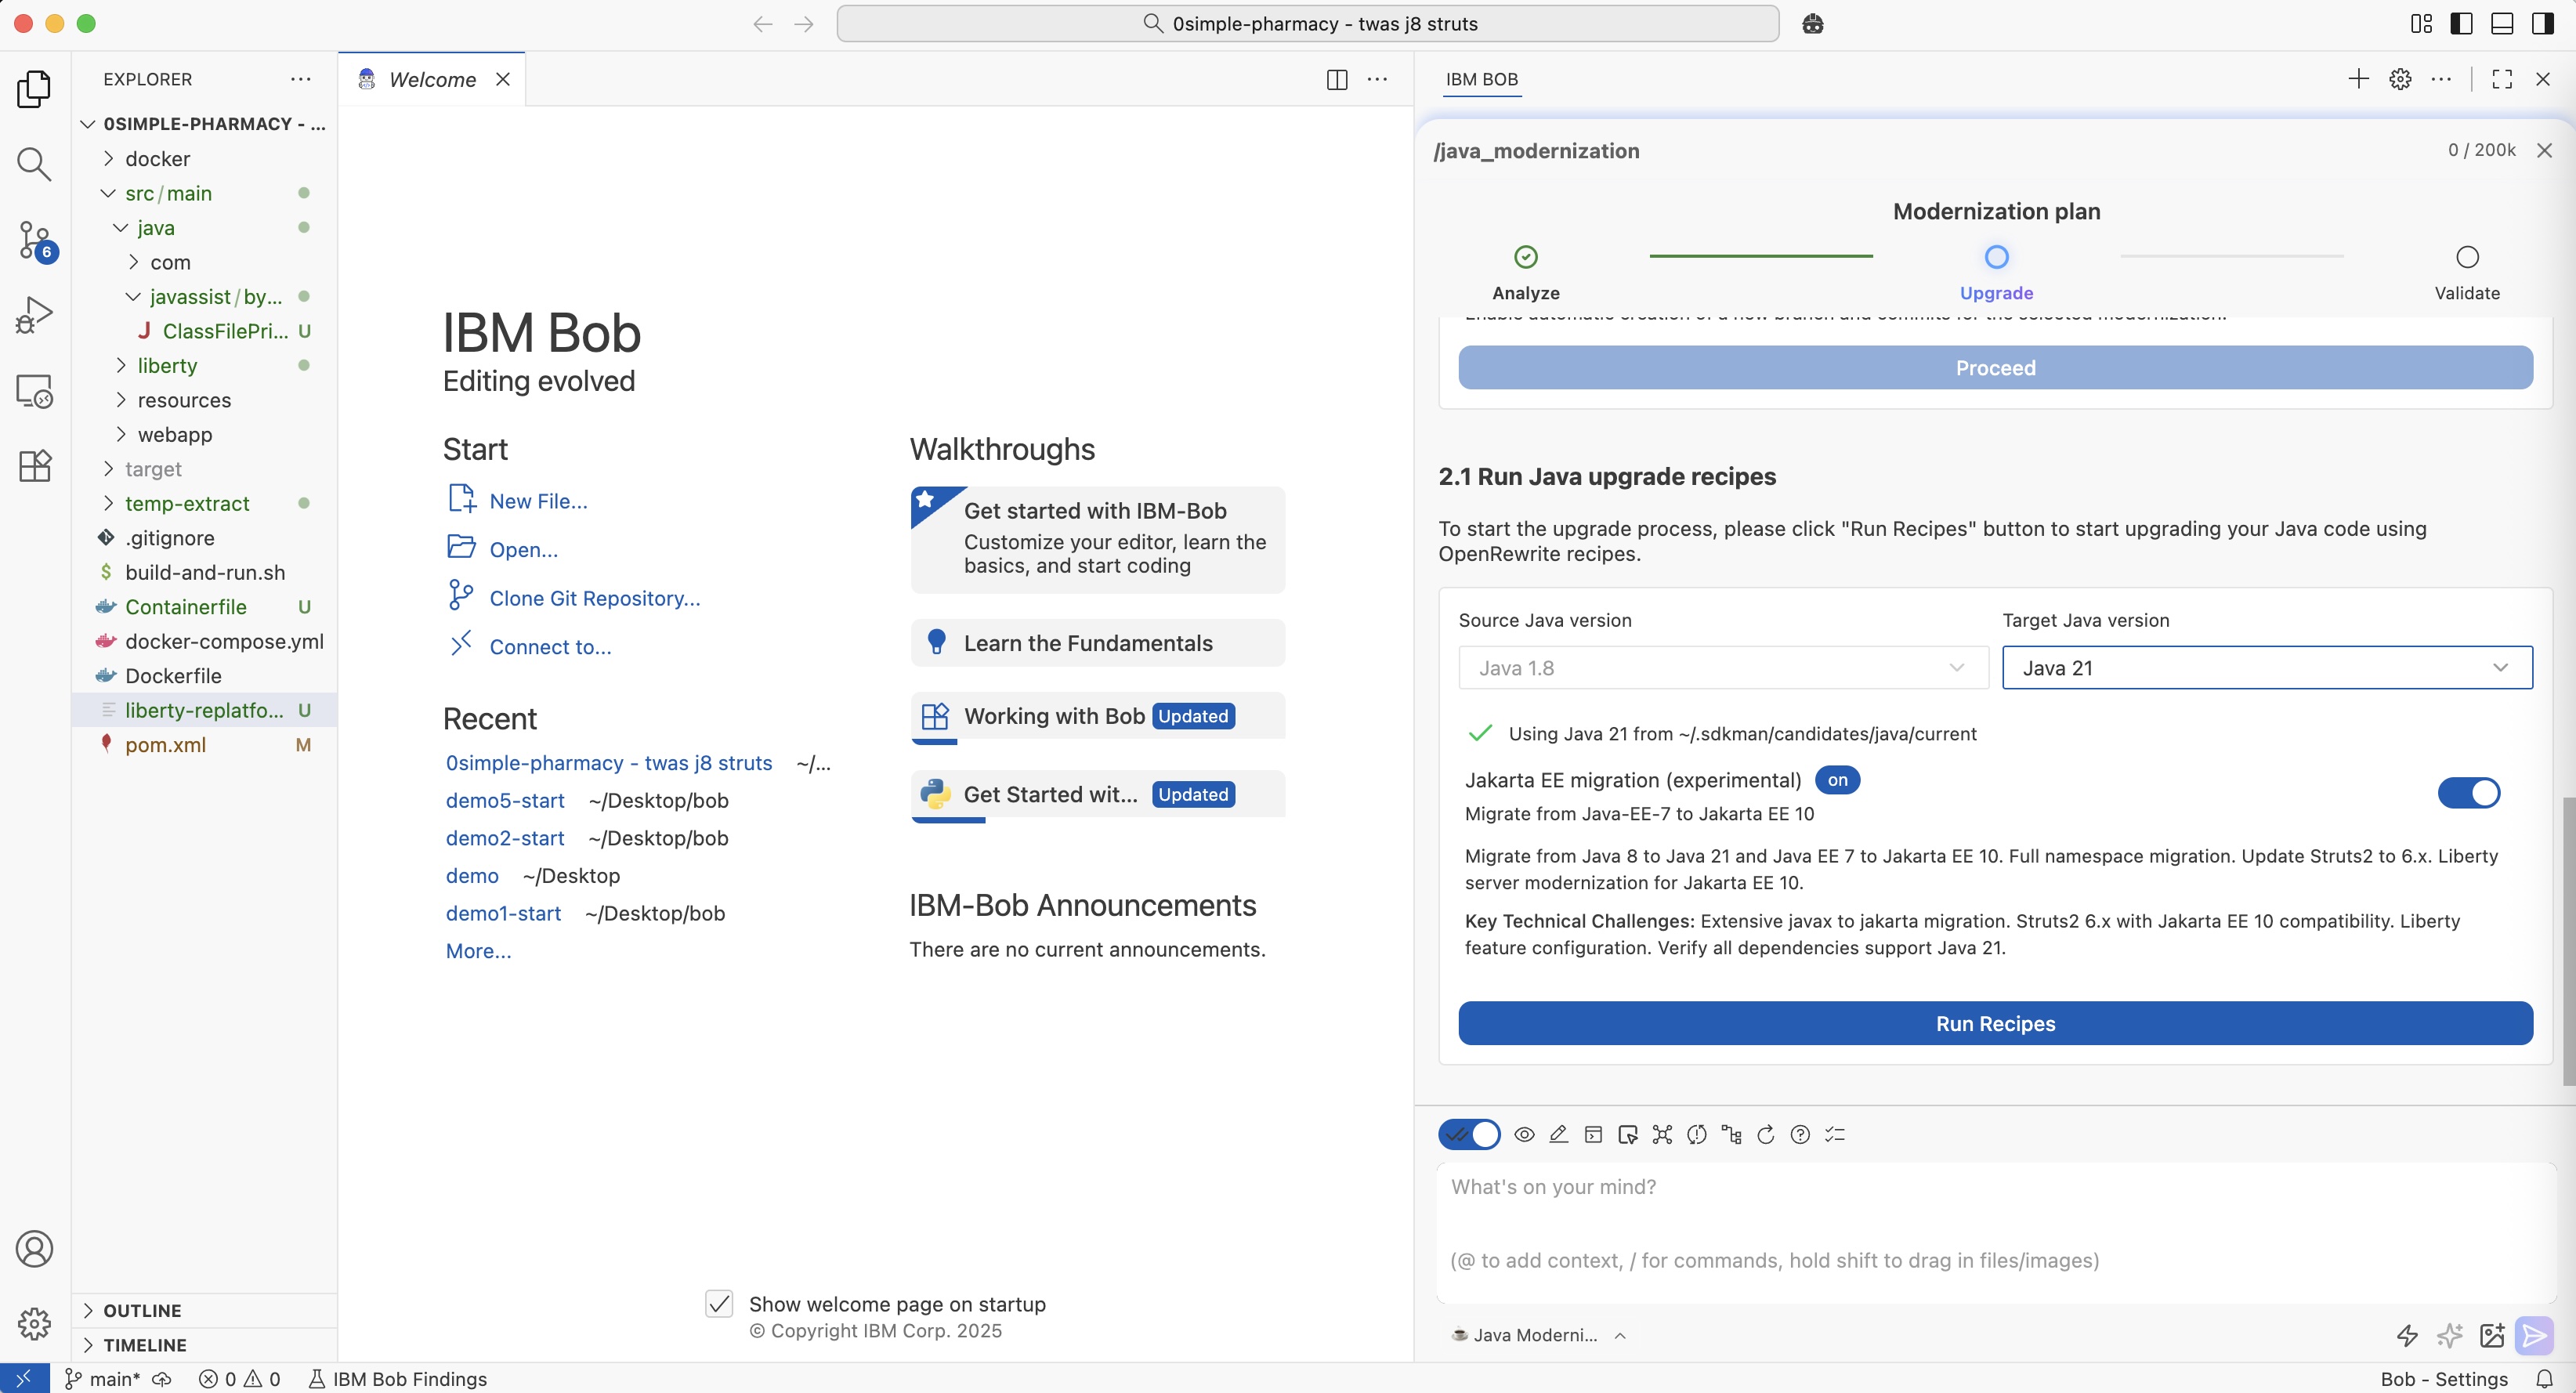
Task: Select the Welcome editor tab
Action: 432,79
